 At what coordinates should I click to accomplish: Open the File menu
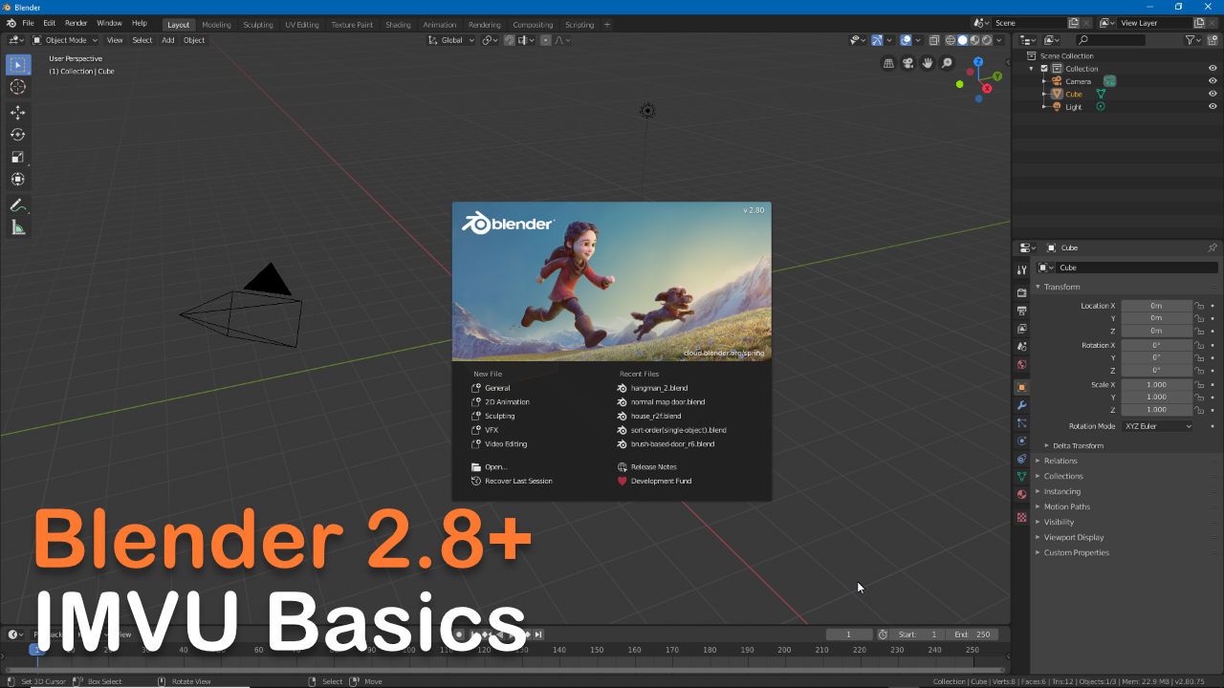[28, 23]
